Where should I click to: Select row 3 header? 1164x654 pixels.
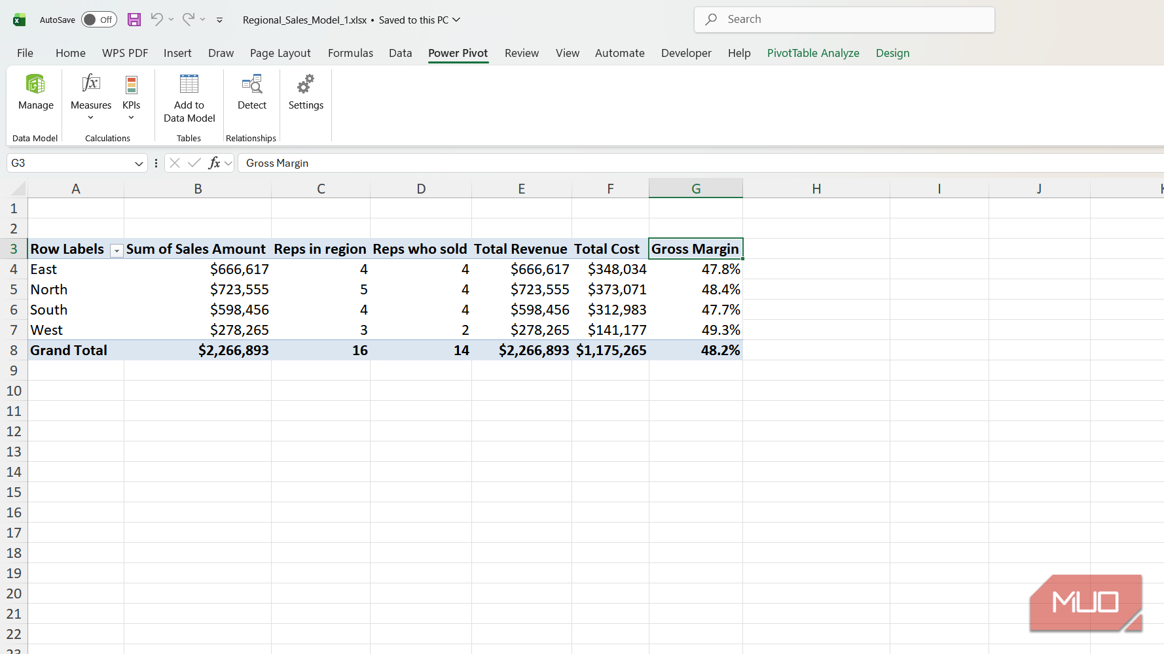14,249
